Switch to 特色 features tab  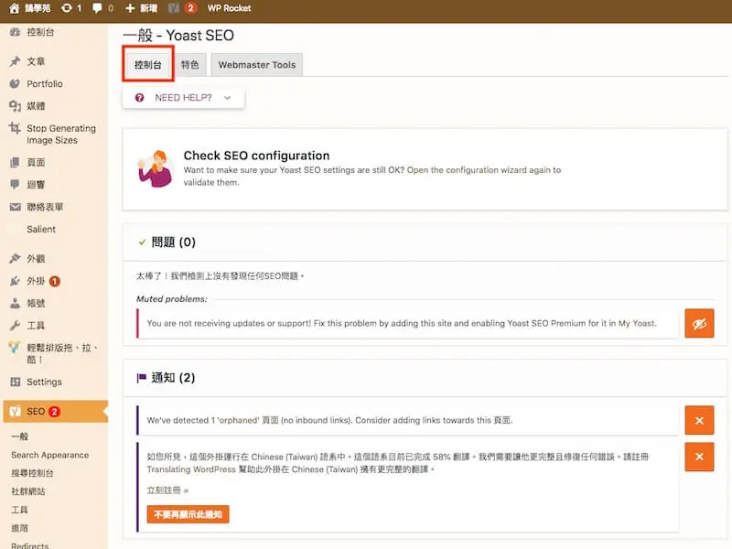coord(190,64)
